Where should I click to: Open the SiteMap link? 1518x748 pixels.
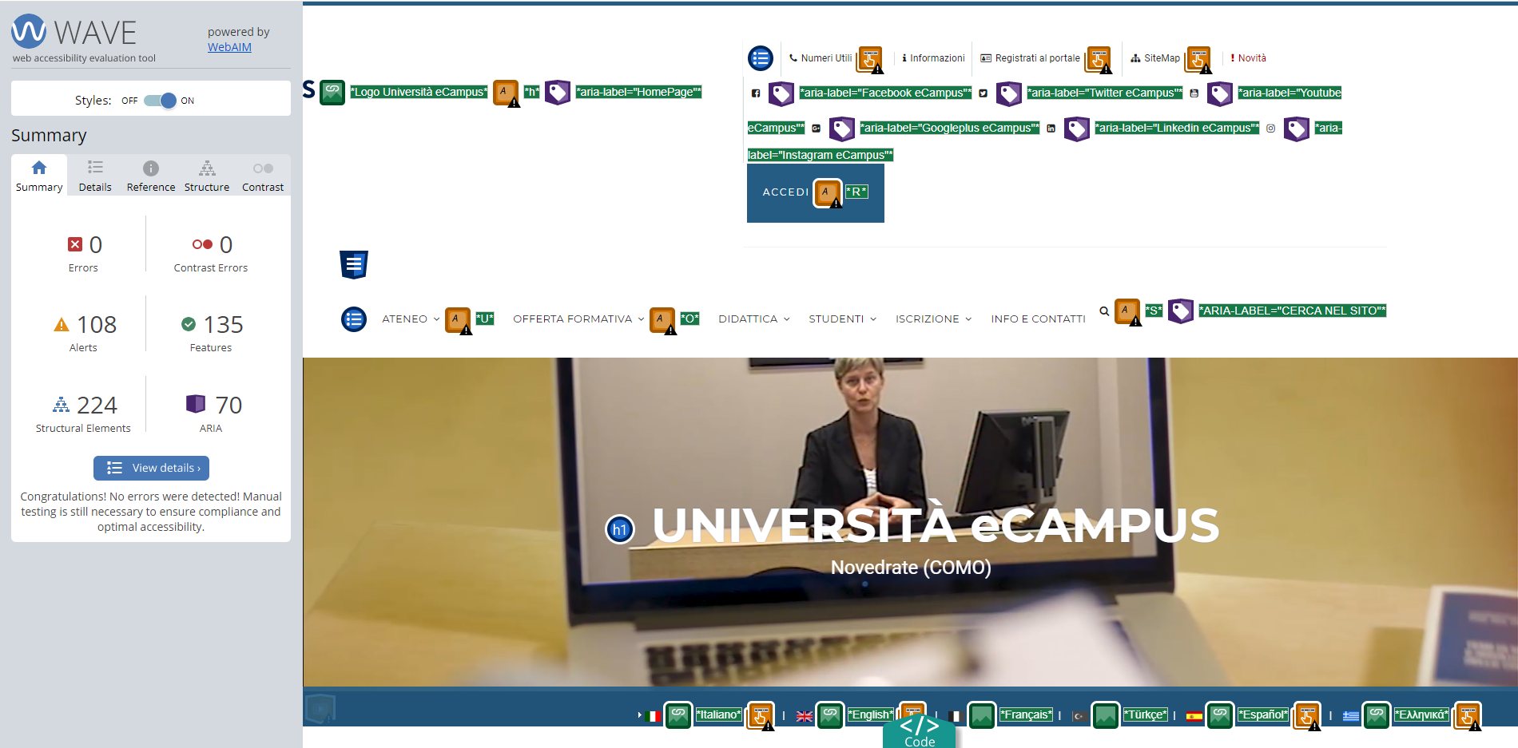(1155, 58)
